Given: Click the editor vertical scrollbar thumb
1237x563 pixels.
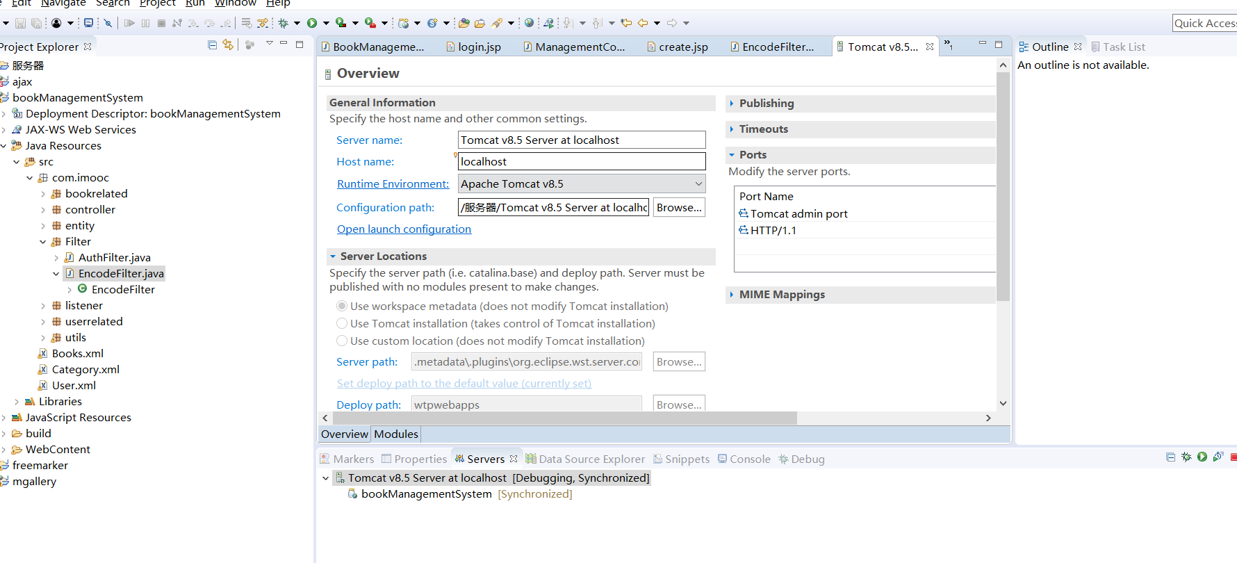Looking at the screenshot, I should [1003, 186].
